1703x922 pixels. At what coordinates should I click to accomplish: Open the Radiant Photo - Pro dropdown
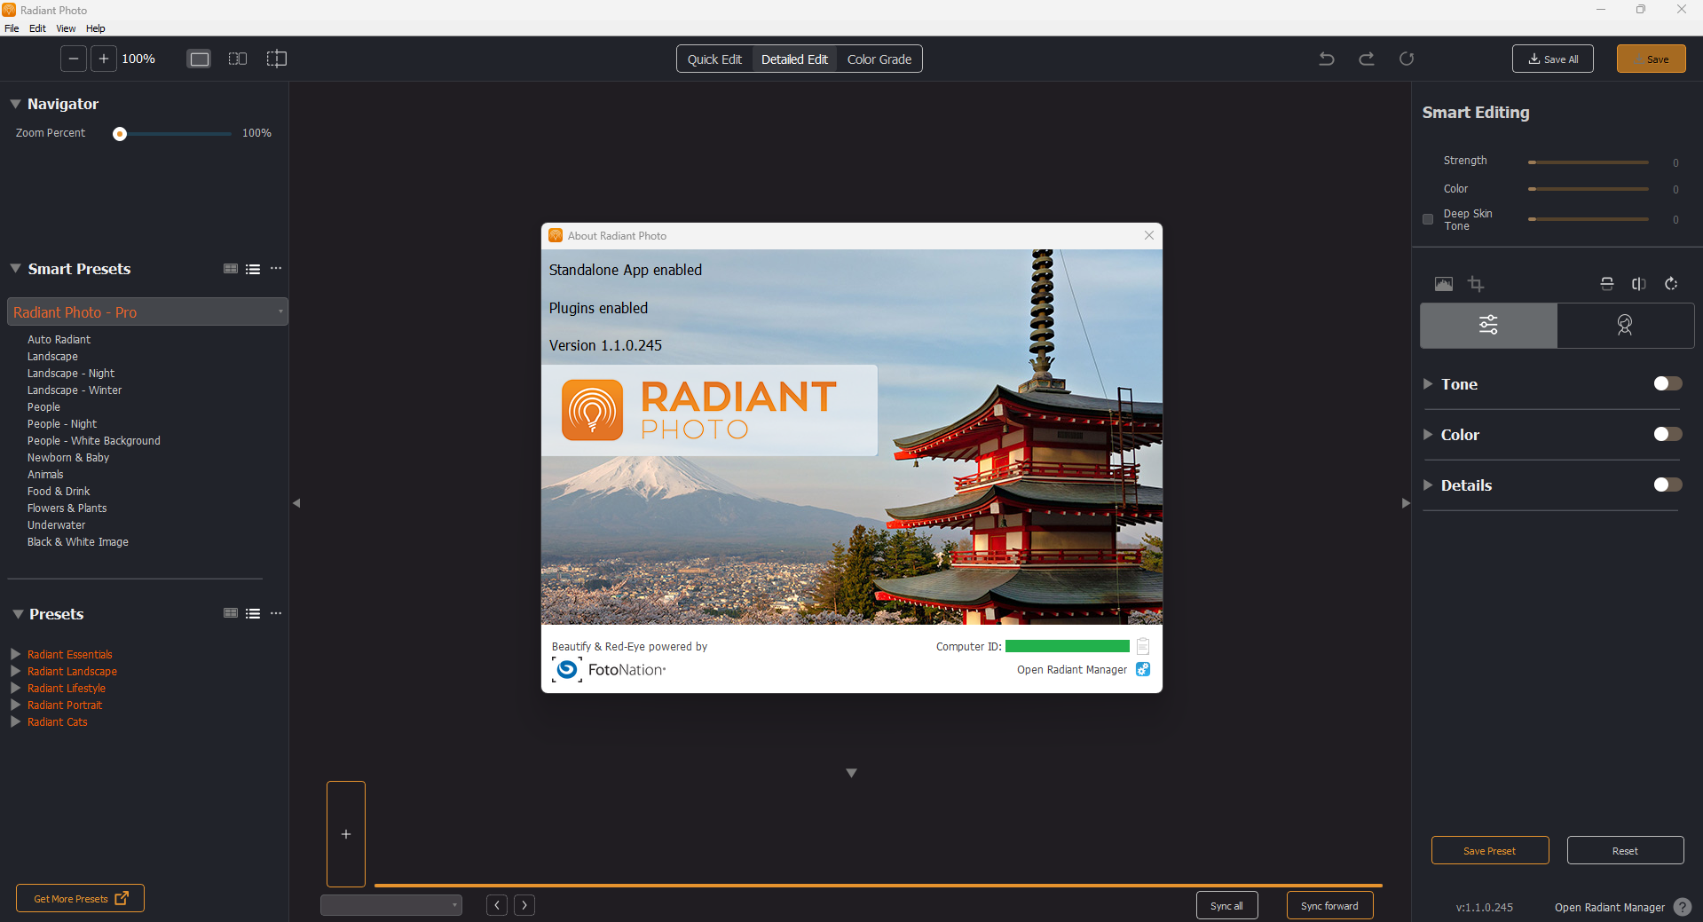pyautogui.click(x=148, y=311)
